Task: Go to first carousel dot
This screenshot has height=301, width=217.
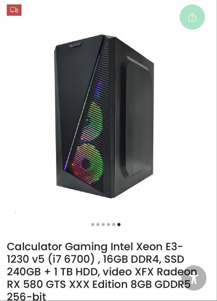Action: (93, 224)
